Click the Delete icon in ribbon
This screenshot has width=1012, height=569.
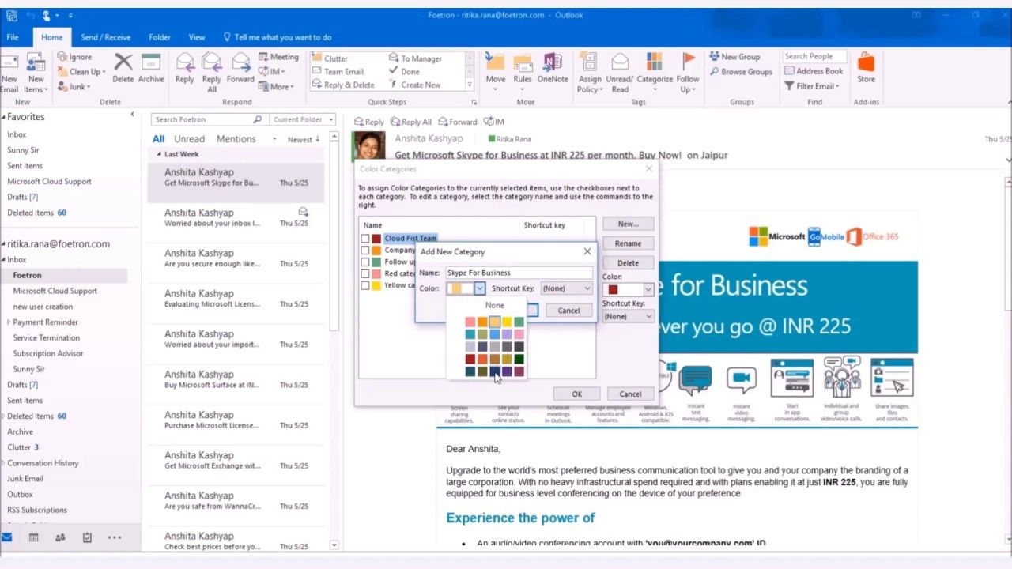[x=123, y=62]
